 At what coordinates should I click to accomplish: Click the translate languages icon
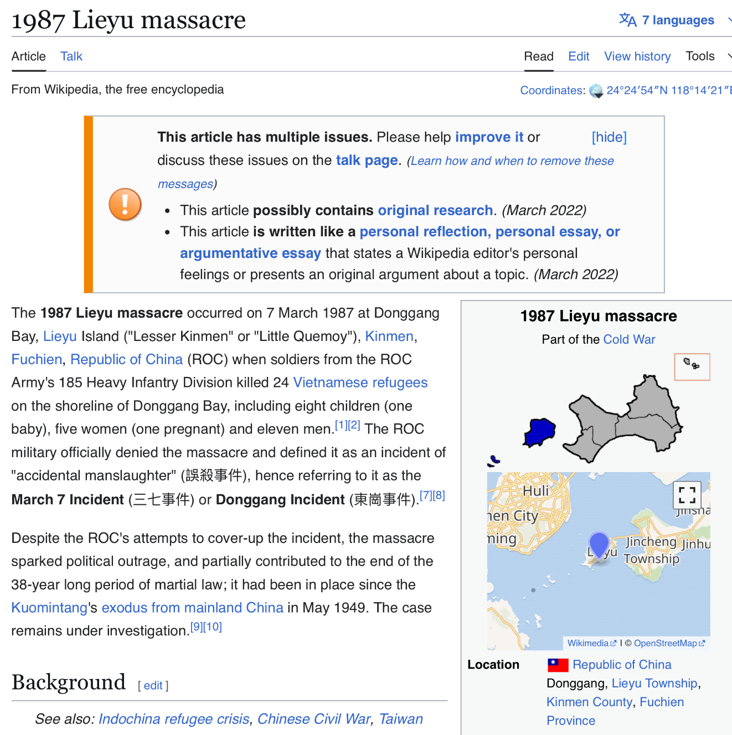(628, 20)
